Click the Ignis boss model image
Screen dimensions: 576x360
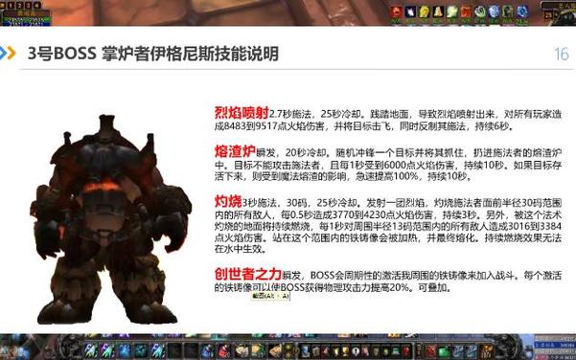pos(110,220)
